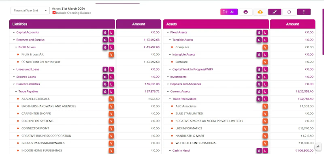Click L icon for Capital Accounts
324x154 pixels.
coord(111,32)
